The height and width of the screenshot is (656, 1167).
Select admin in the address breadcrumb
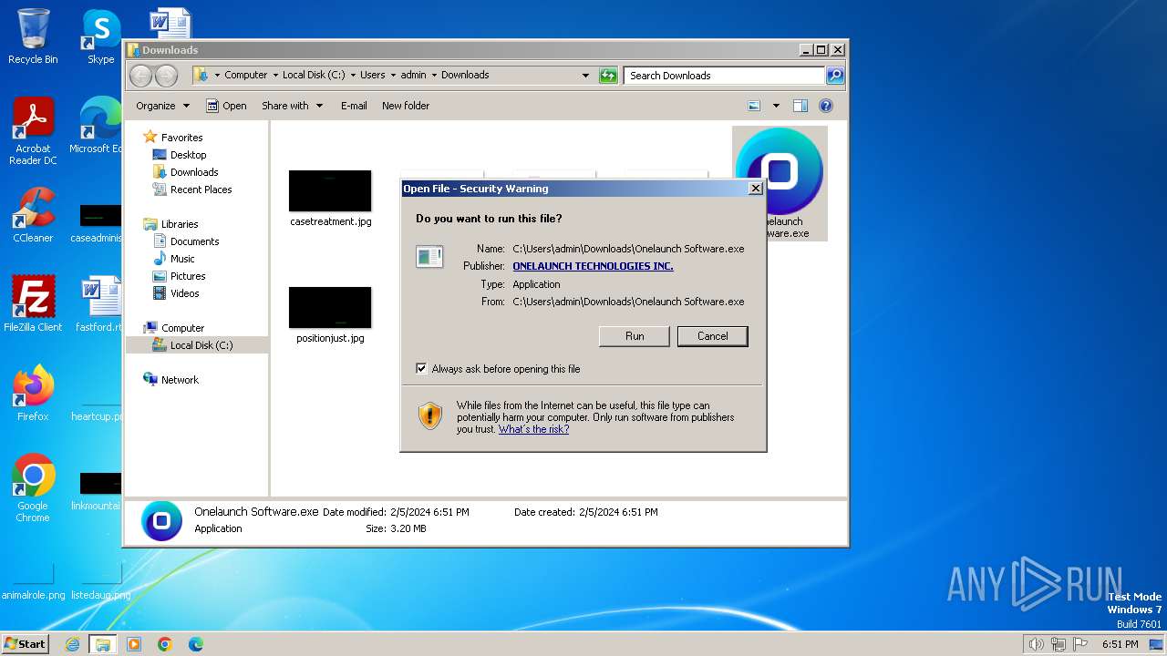click(x=413, y=75)
